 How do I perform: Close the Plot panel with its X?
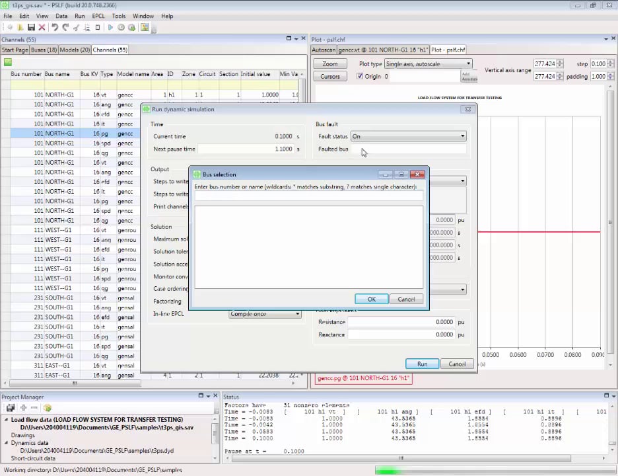coord(613,38)
